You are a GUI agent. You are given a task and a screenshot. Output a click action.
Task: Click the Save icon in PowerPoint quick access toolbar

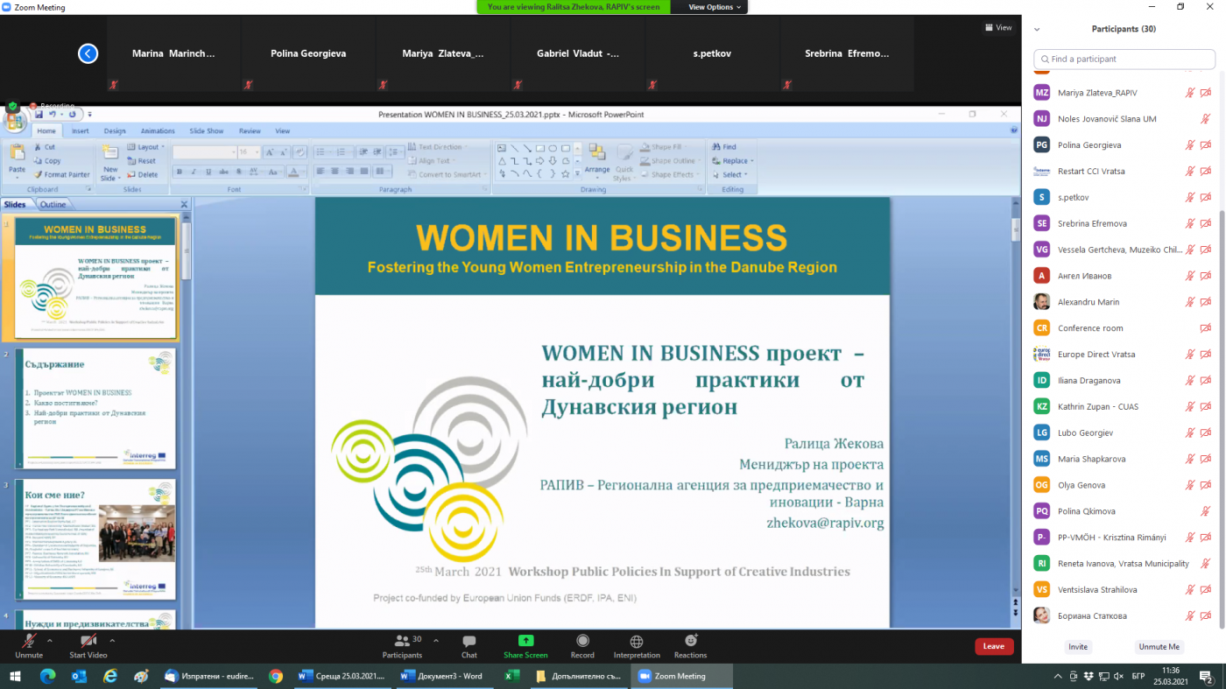39,115
